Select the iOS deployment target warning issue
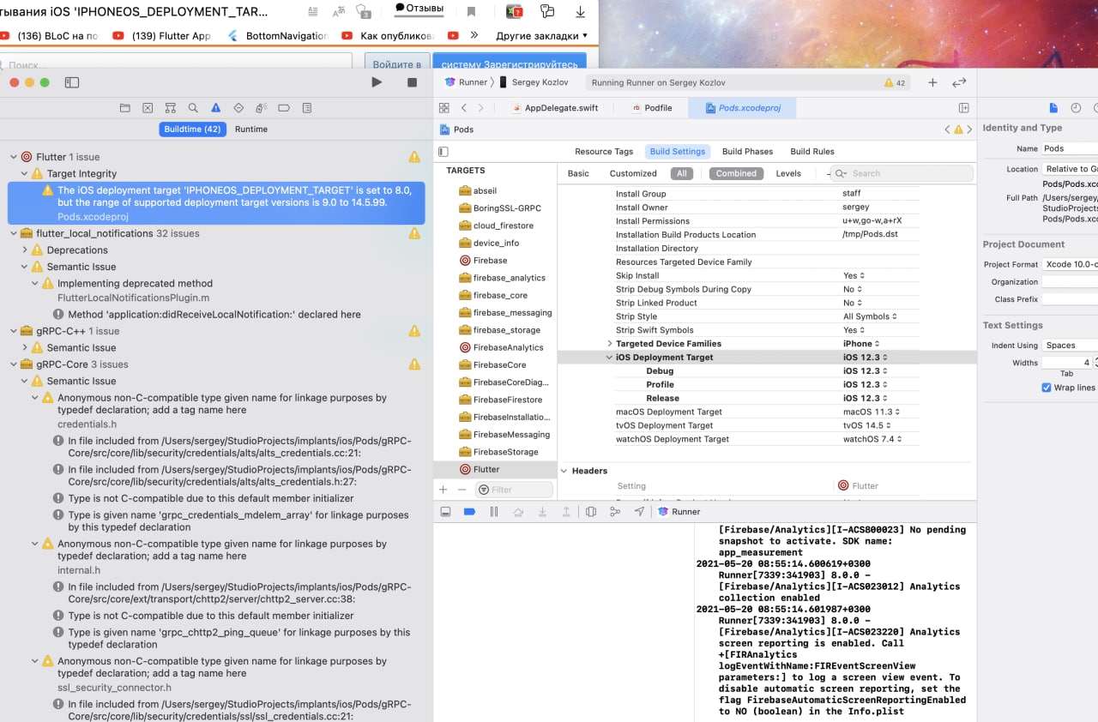The image size is (1098, 722). (x=216, y=203)
